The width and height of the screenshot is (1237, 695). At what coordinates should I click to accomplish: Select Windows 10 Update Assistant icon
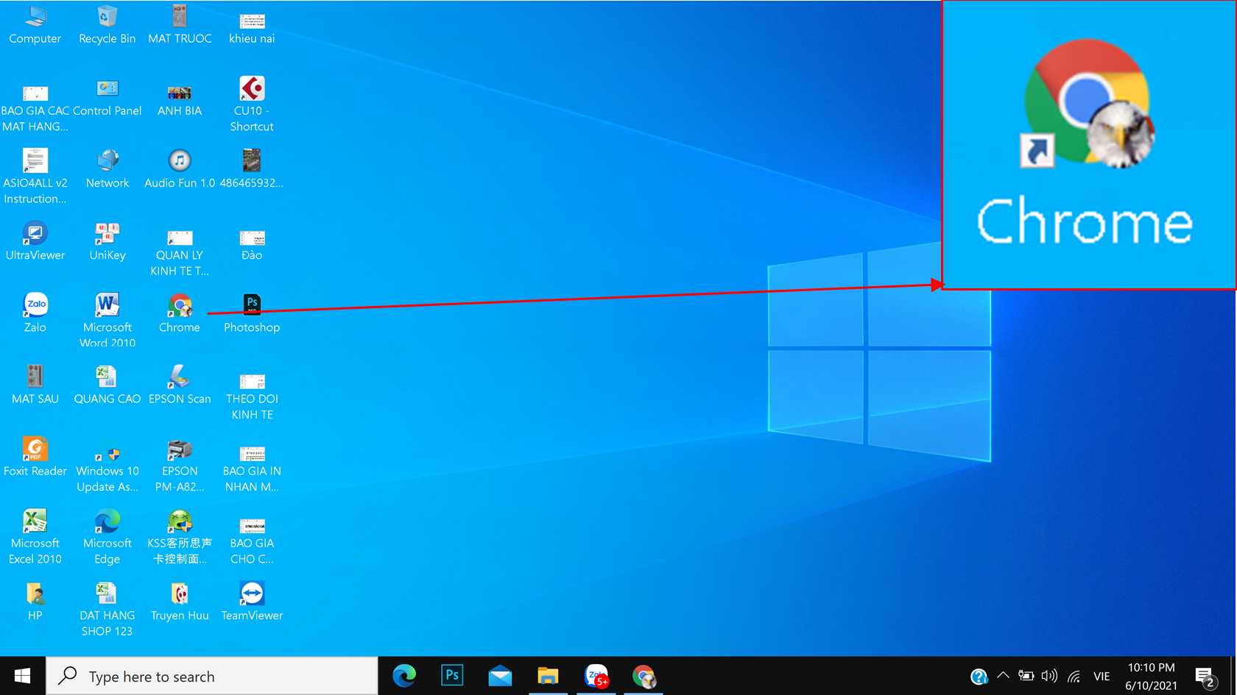[108, 467]
